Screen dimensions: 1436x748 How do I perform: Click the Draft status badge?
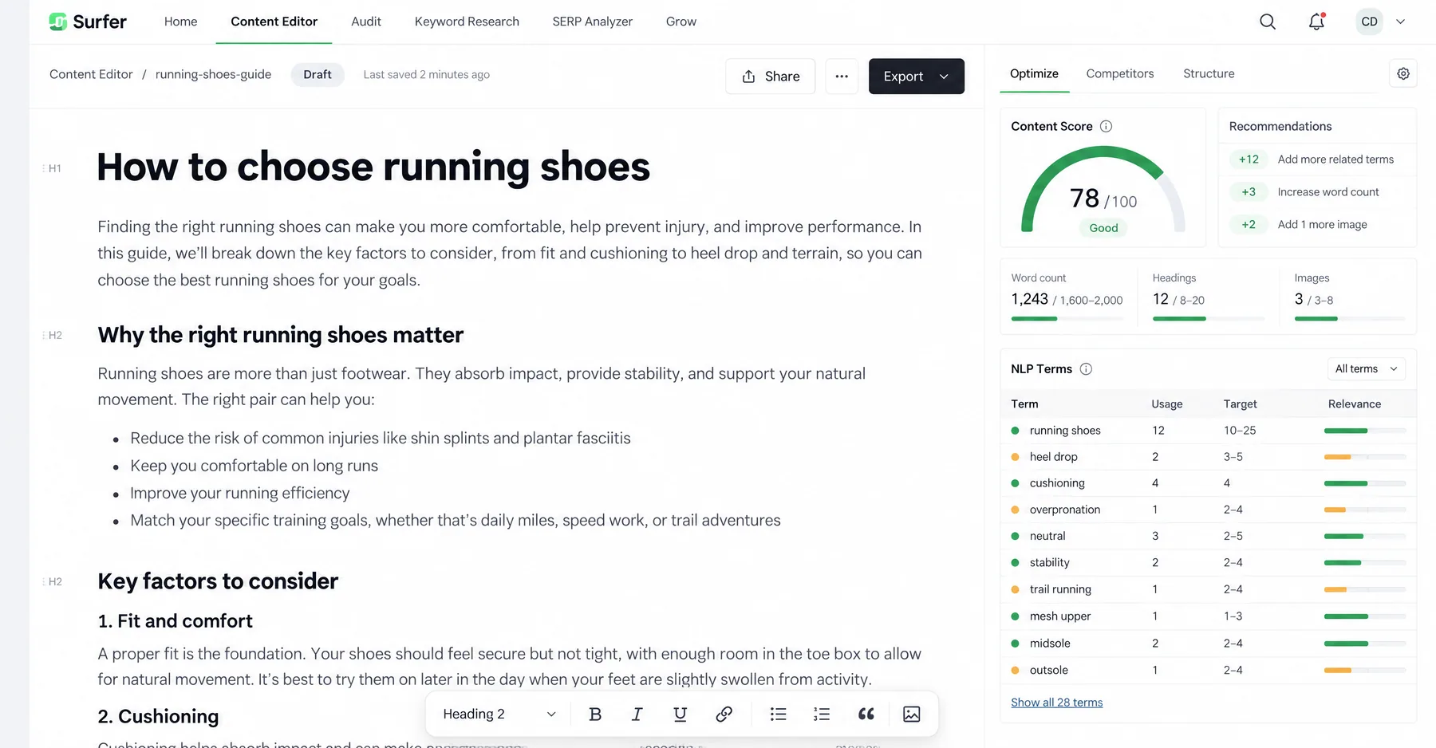[x=318, y=74]
